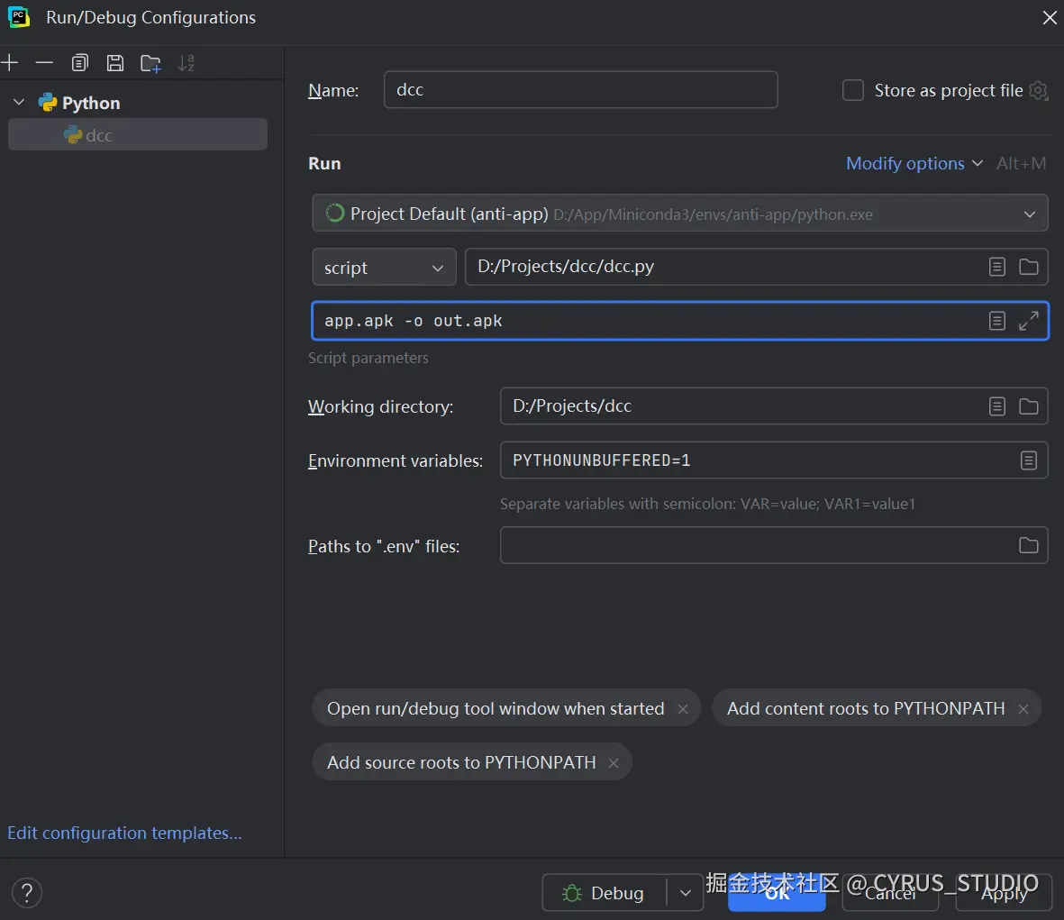Open the Debug button dropdown arrow
Image resolution: width=1064 pixels, height=920 pixels.
686,893
